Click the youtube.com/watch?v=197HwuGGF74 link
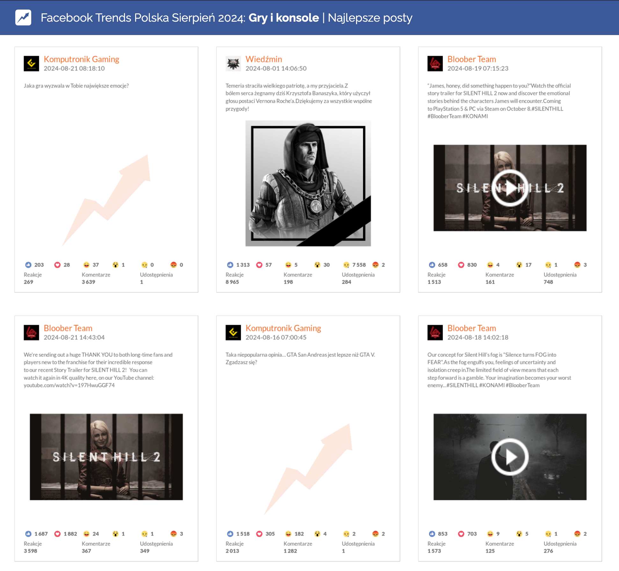619x571 pixels. (x=69, y=385)
